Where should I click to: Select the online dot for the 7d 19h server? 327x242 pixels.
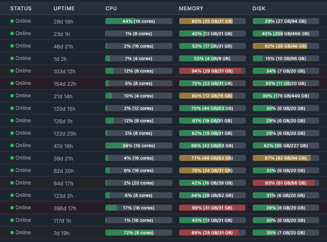click(x=12, y=233)
